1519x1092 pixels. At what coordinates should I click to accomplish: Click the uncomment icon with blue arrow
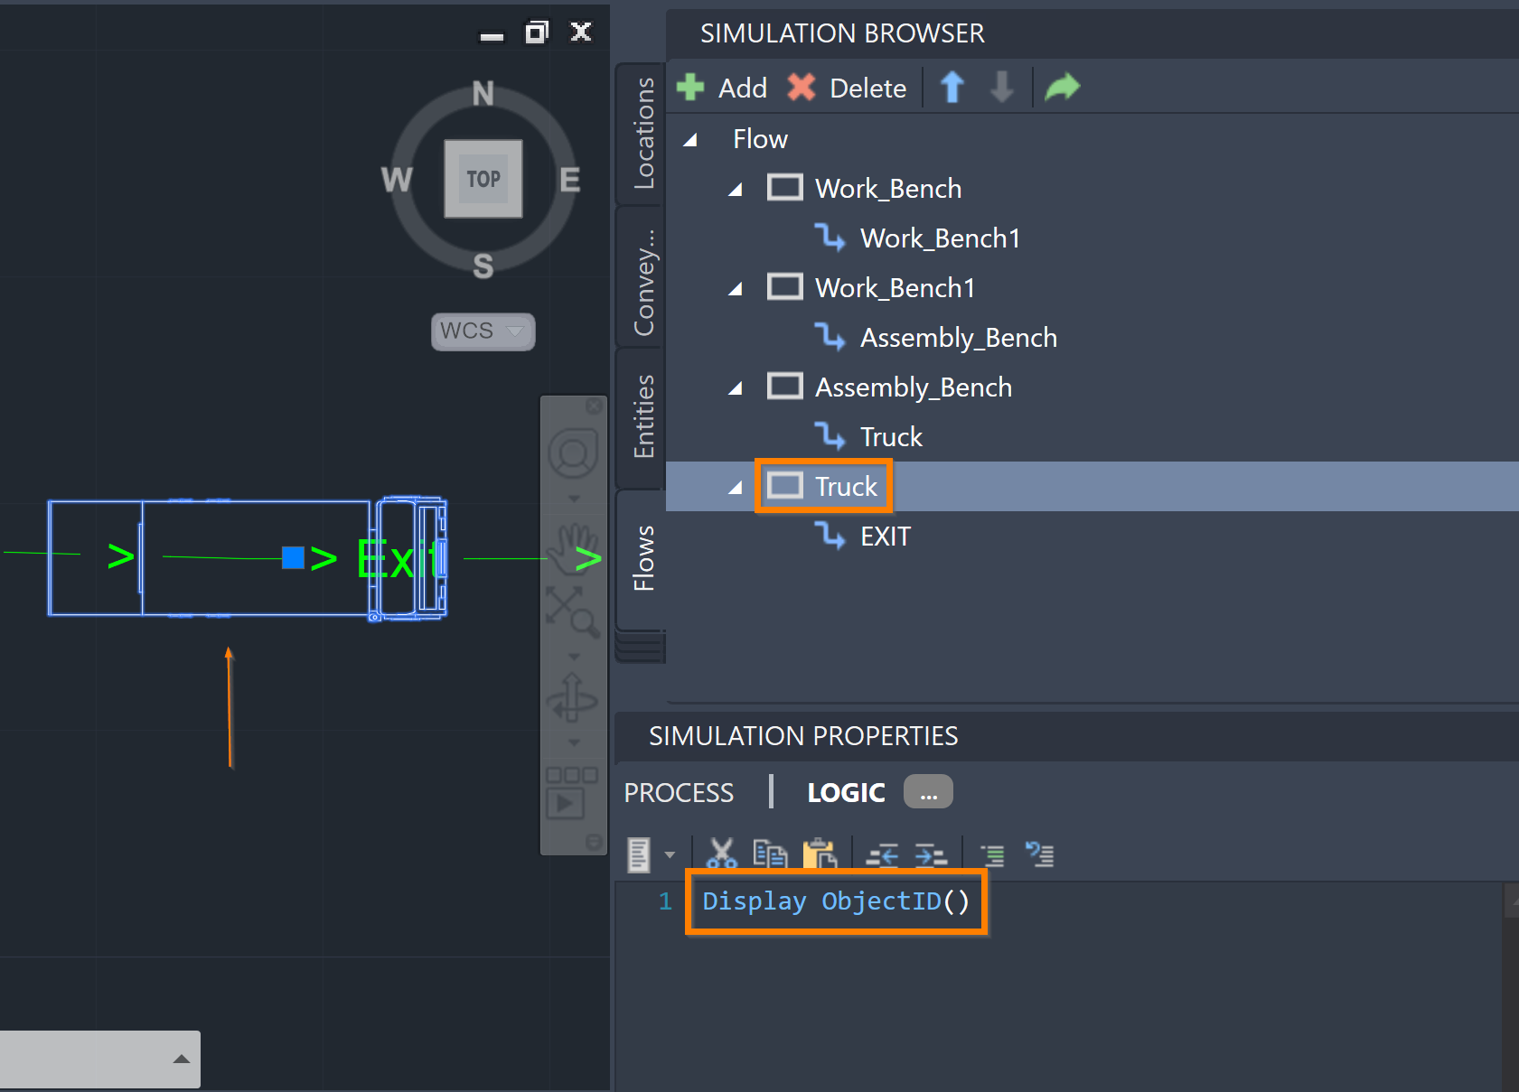(1040, 854)
